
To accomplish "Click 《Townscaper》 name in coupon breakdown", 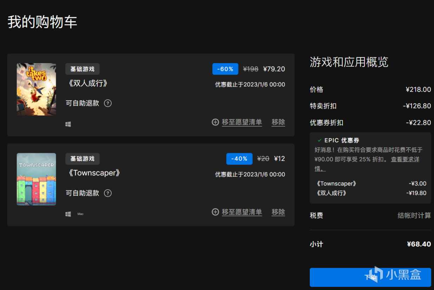I will 336,183.
